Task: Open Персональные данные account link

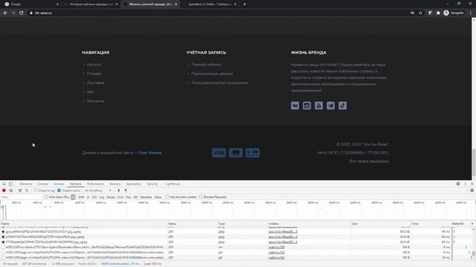Action: (212, 73)
